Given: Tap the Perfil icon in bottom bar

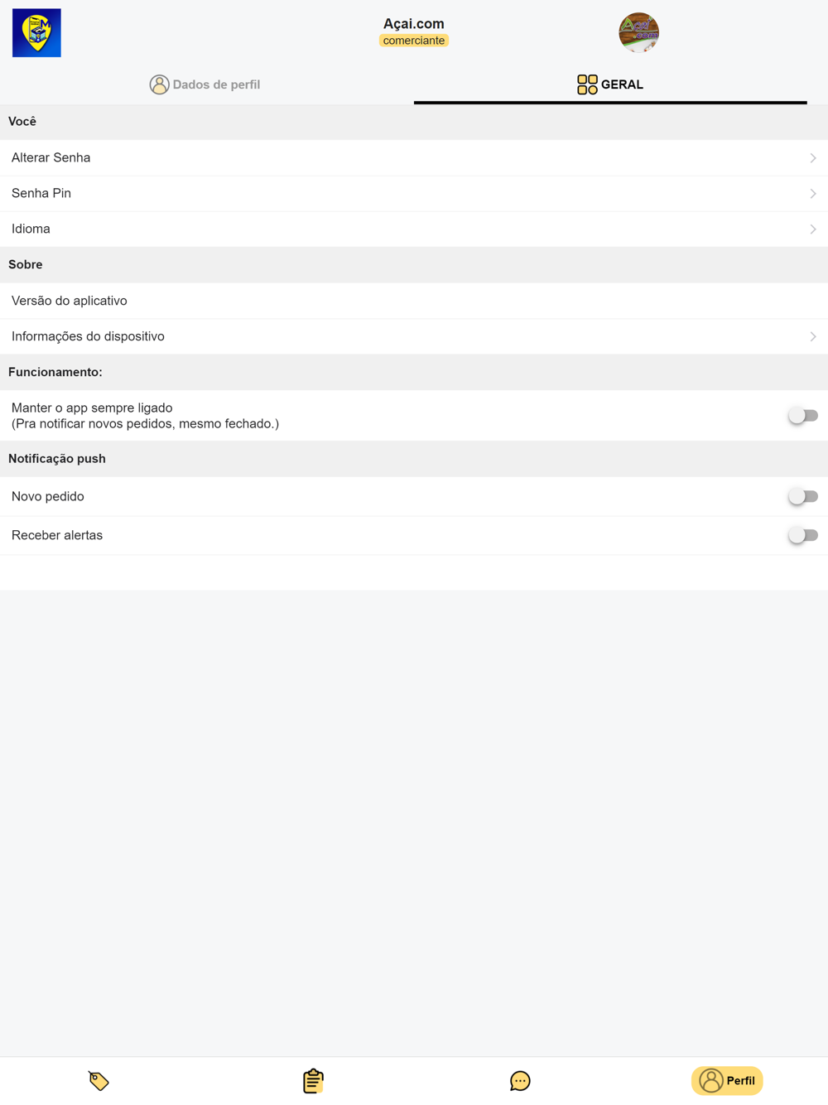Looking at the screenshot, I should click(711, 1081).
